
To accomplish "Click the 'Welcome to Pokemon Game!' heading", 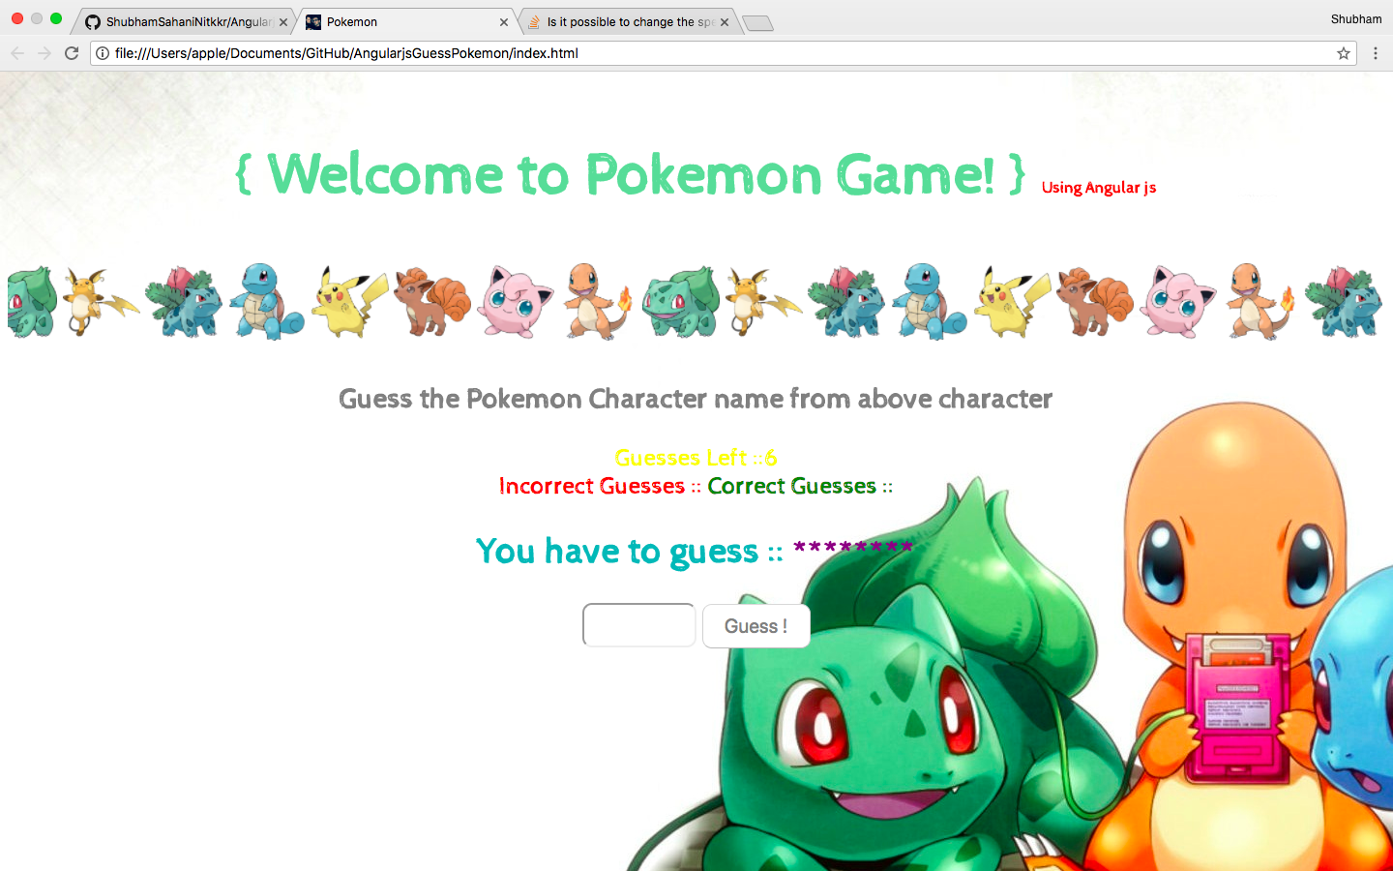I will coord(631,174).
